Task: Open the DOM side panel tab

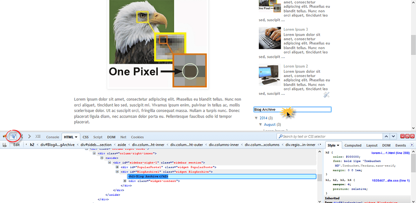Action: click(x=386, y=146)
